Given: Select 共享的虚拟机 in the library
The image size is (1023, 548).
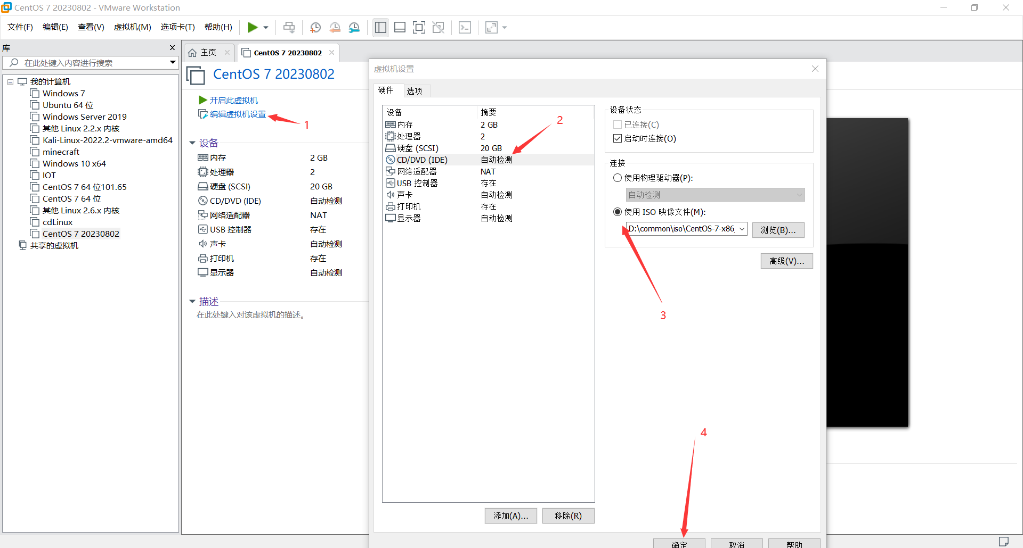Looking at the screenshot, I should tap(54, 245).
